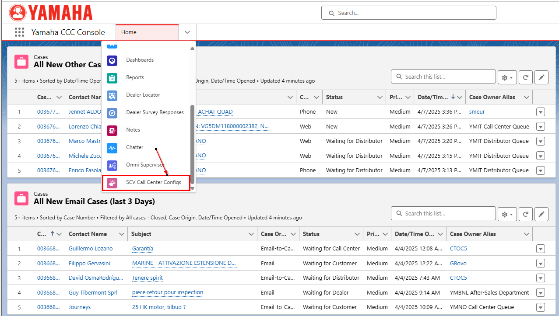Open owner alias GBovo link

pos(458,263)
